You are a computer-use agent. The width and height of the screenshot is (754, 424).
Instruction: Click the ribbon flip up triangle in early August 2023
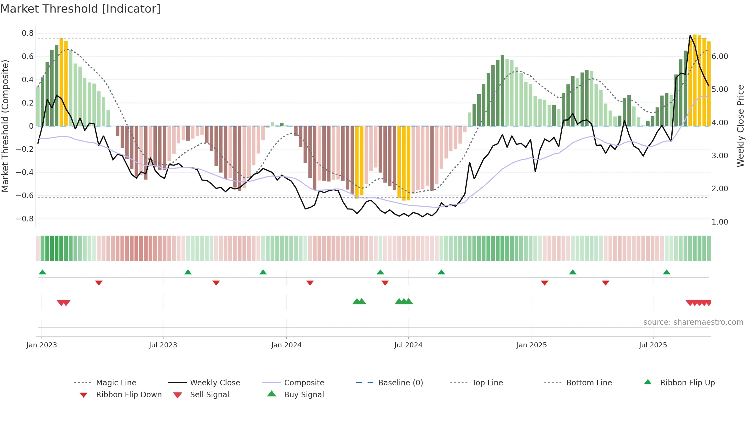[188, 272]
